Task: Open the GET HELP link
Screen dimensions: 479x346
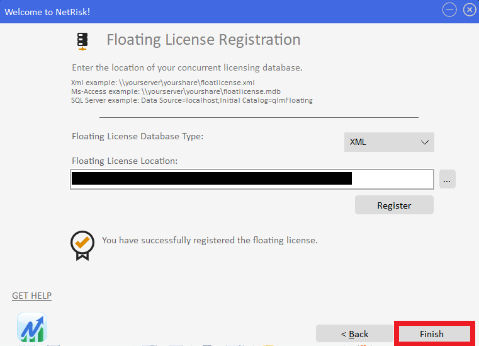Action: tap(31, 296)
